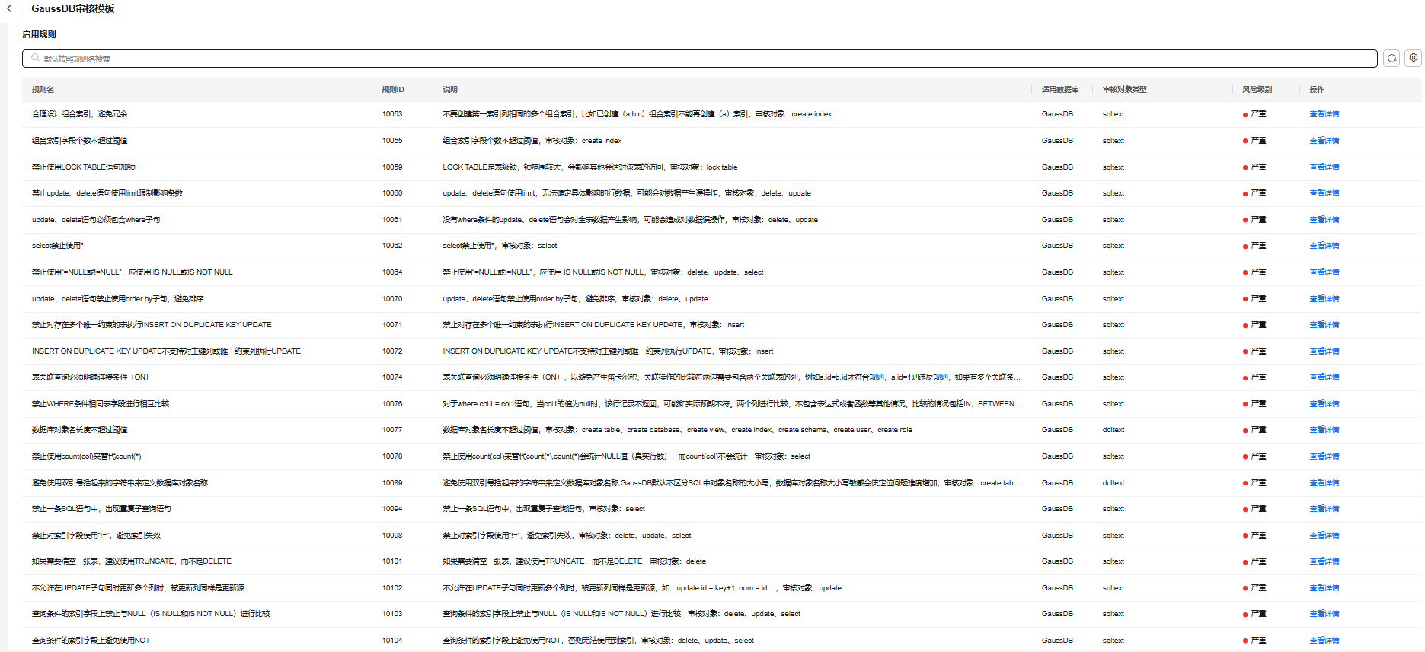Open the table column settings gear

click(x=1414, y=58)
